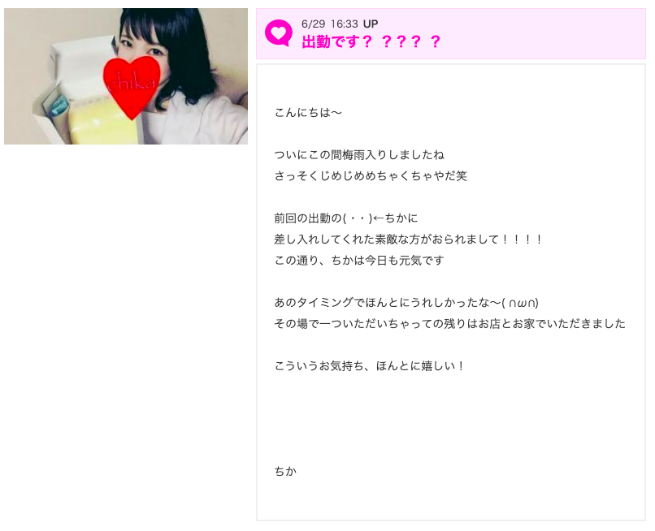The height and width of the screenshot is (531, 655).
Task: Click the line ちかは今日も元気です
Action: [x=359, y=261]
